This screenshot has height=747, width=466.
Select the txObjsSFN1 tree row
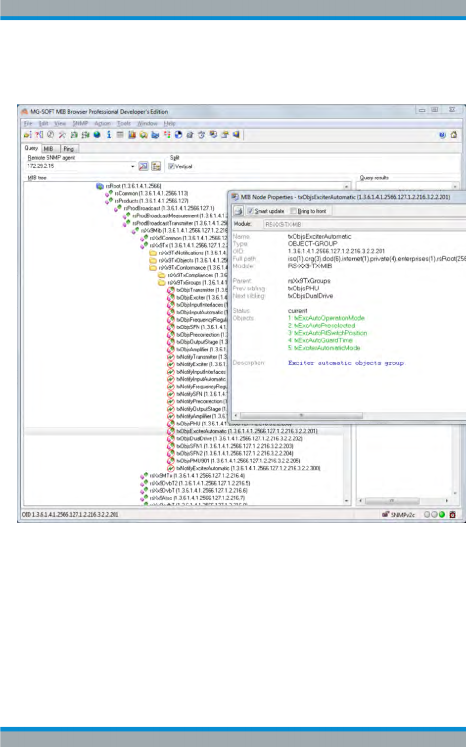[x=234, y=446]
